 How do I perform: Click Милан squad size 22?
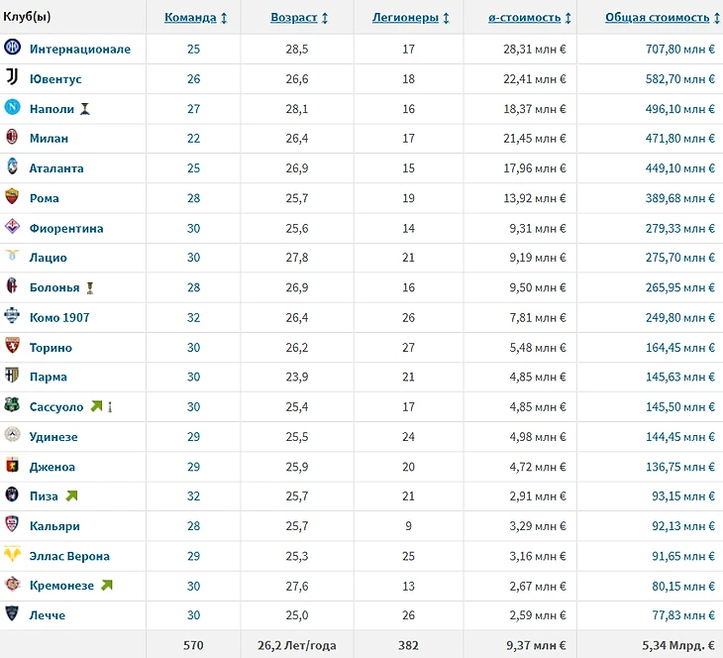click(194, 139)
